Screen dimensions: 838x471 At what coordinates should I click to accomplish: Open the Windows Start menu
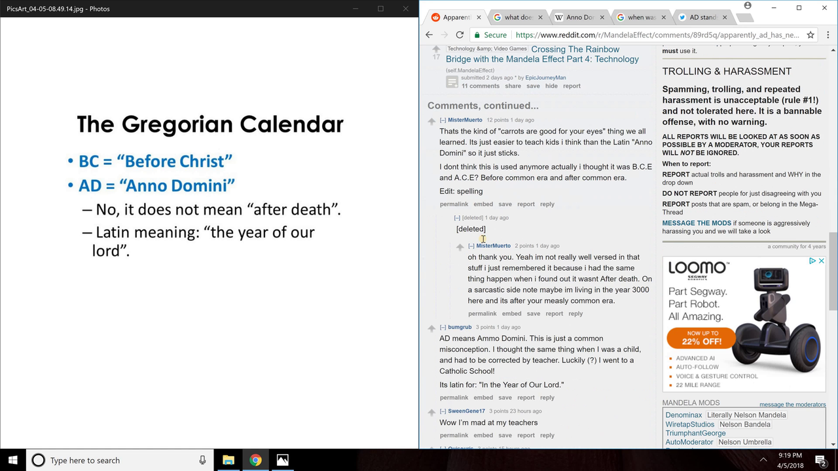12,460
